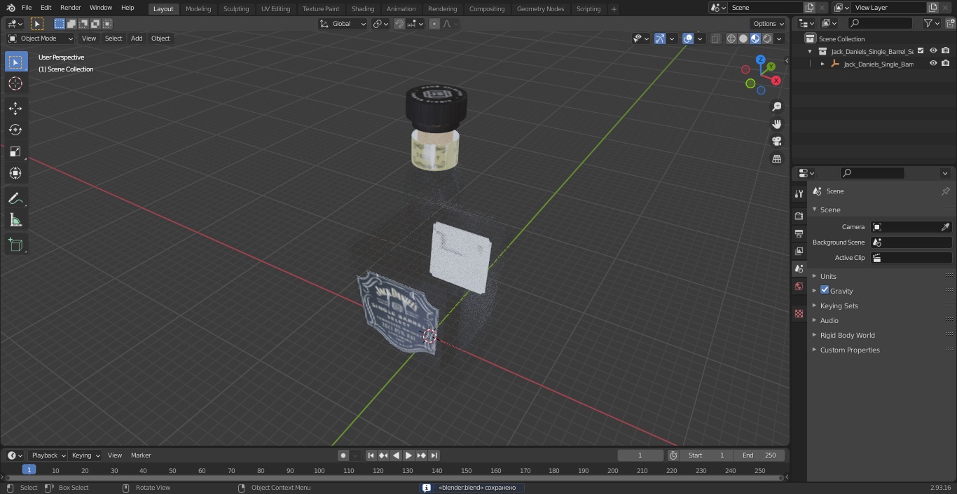
Task: Open the Output properties tab
Action: [x=799, y=233]
